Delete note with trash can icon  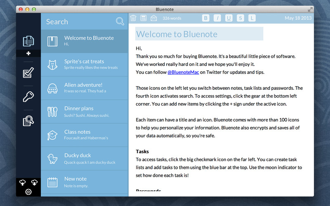pos(133,18)
